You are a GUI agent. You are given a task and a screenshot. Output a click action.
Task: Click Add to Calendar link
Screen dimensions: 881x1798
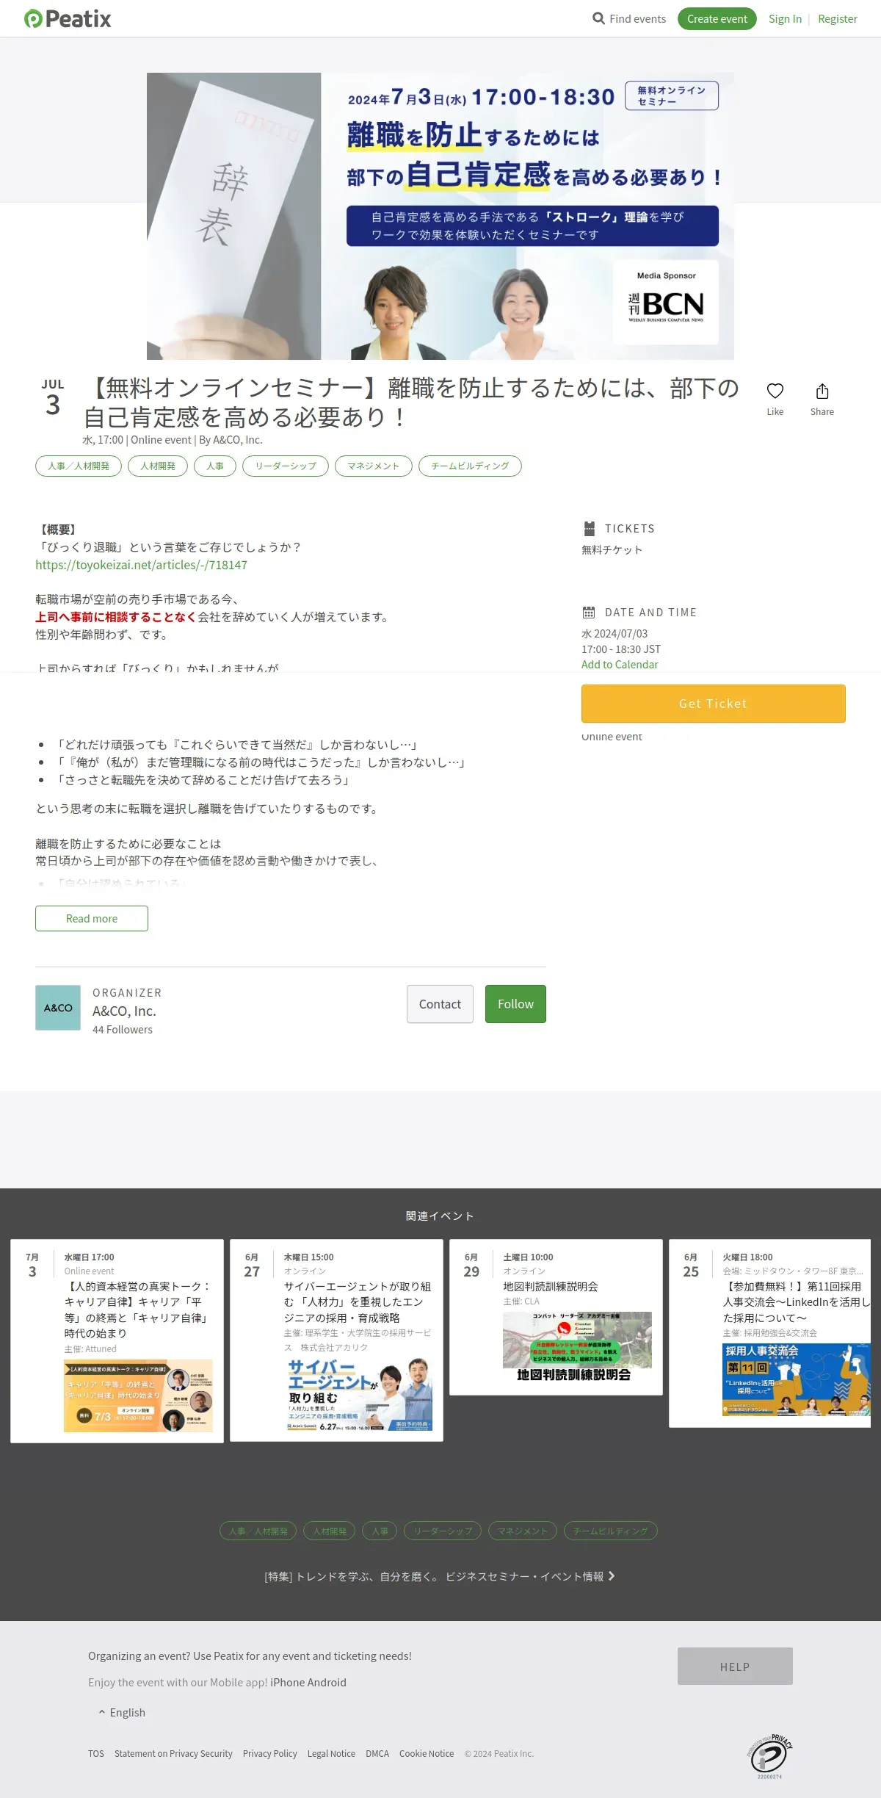tap(620, 664)
